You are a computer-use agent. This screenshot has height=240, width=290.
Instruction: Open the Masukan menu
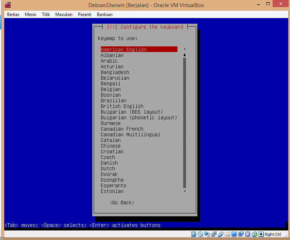pos(64,15)
